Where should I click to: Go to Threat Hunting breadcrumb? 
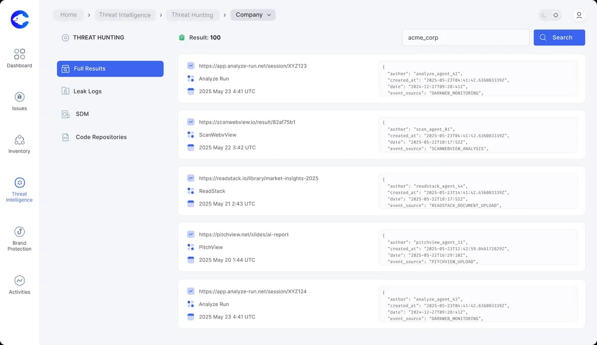192,15
